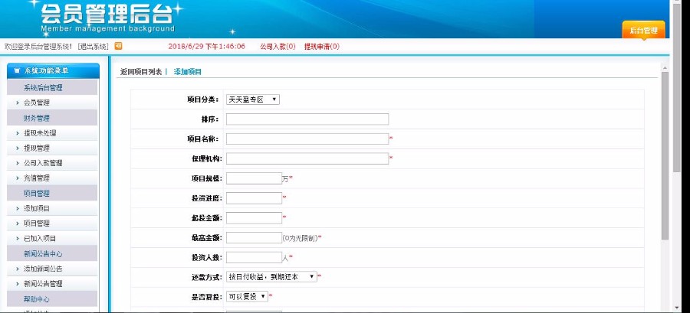
Task: Open the arrow-marked 项目管理 sidebar entry
Action: pos(37,223)
